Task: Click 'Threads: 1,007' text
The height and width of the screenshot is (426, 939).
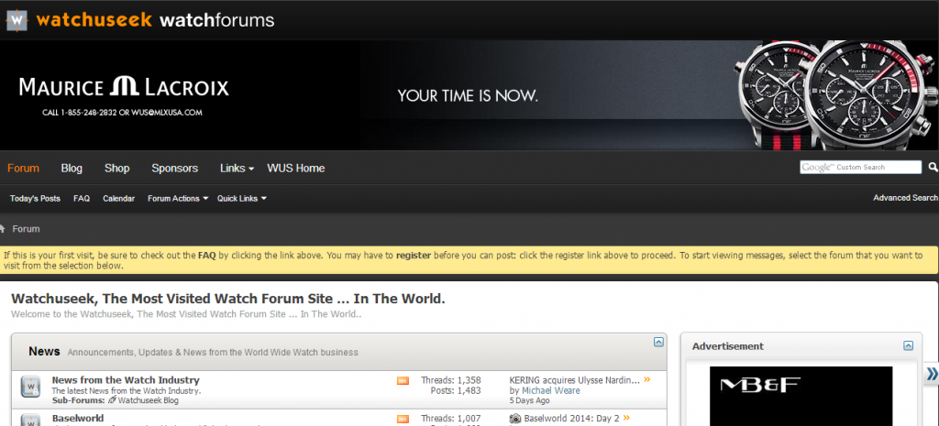Action: (451, 419)
